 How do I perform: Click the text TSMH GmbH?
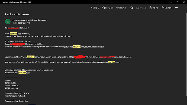pyautogui.click(x=10, y=83)
